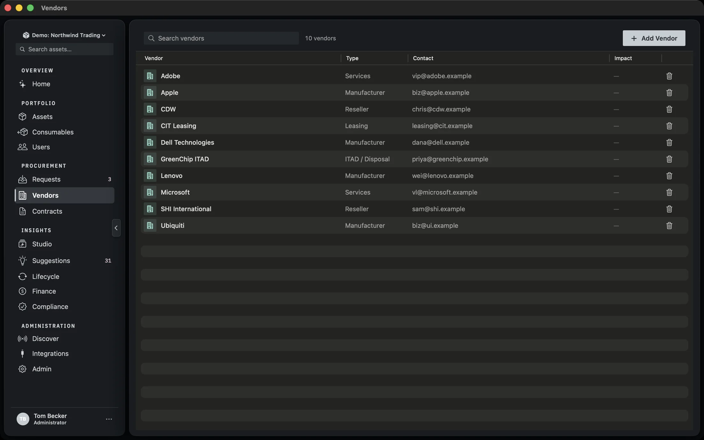Click the Discover radar icon
Image resolution: width=704 pixels, height=440 pixels.
coord(22,339)
